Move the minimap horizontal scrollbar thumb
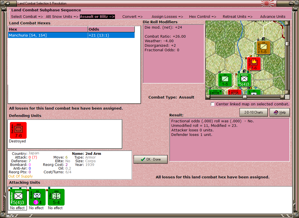Screen dimensions: 299x218 pos(245,97)
